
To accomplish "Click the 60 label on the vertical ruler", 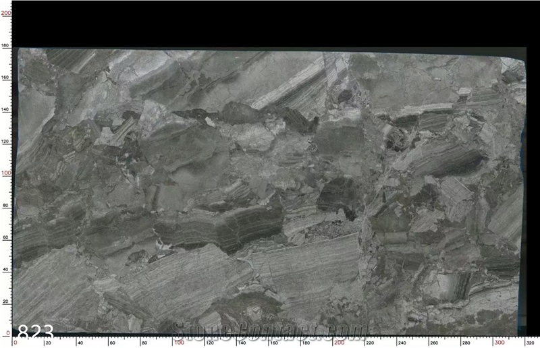I will (x=5, y=237).
